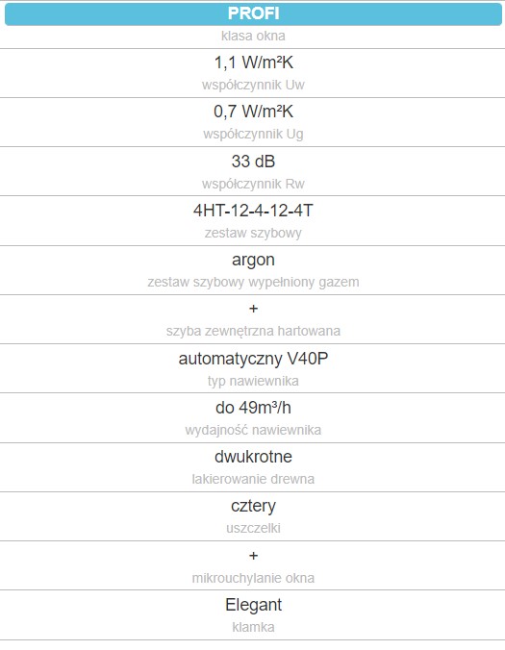This screenshot has height=650, width=505.
Task: Select the 33 dB value
Action: pyautogui.click(x=253, y=162)
